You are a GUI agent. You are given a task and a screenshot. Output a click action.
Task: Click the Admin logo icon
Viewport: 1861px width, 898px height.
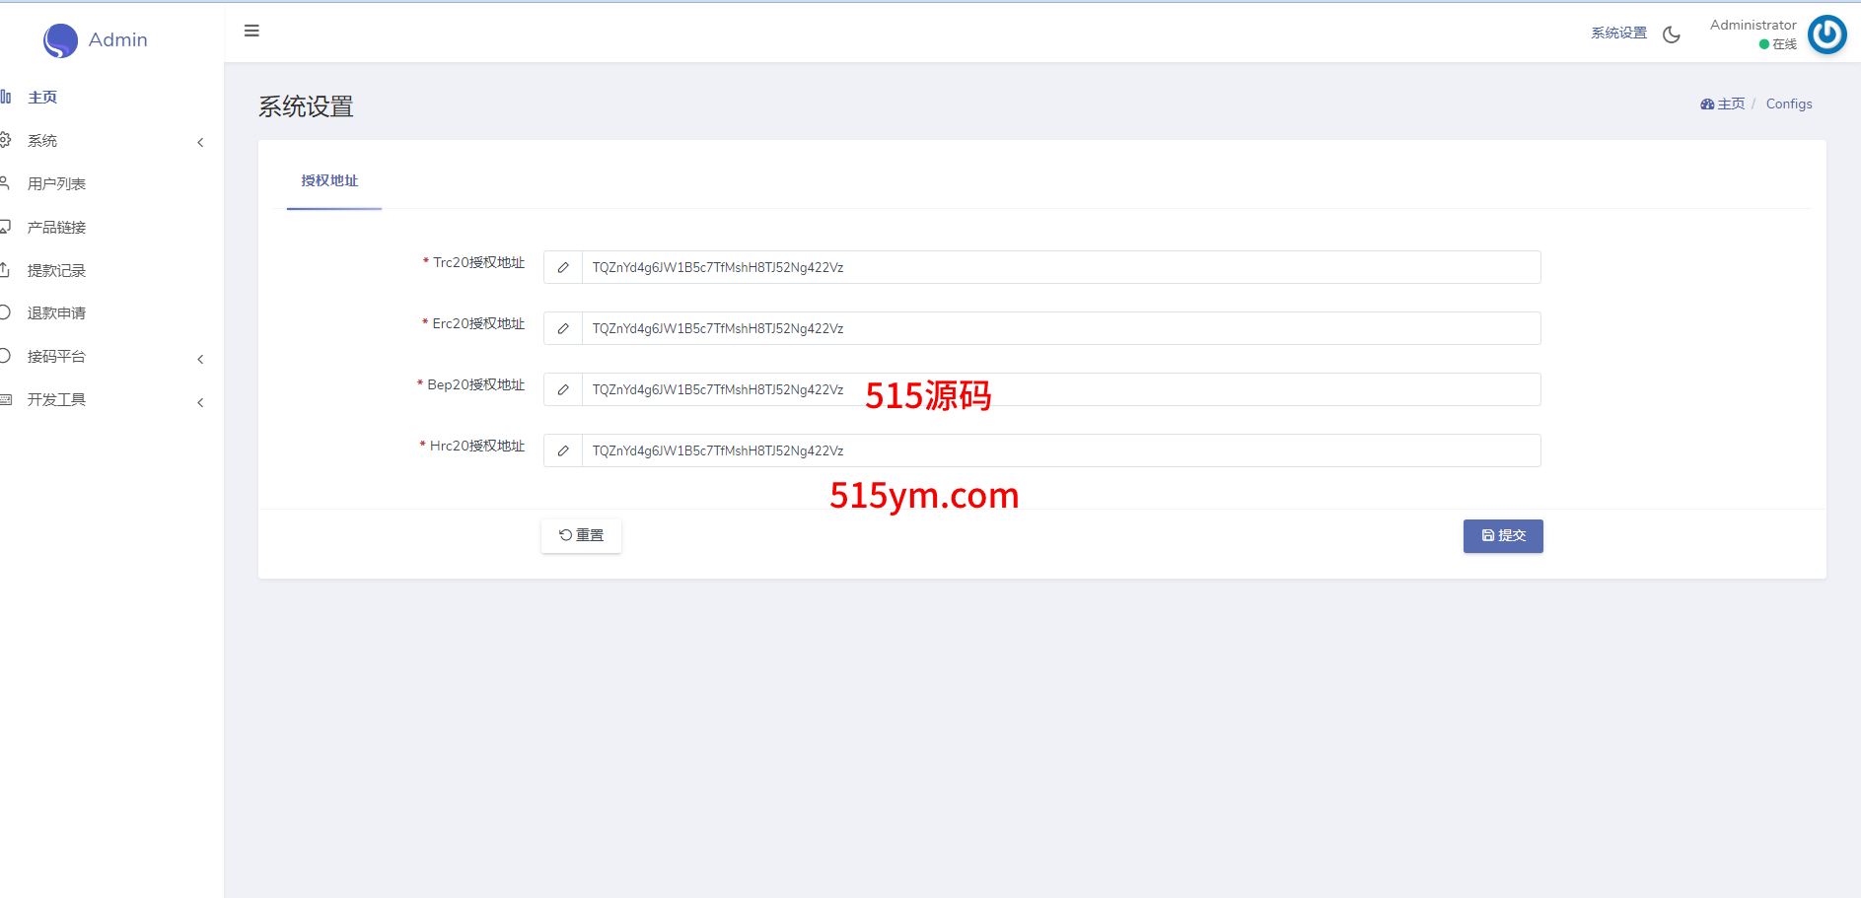60,40
